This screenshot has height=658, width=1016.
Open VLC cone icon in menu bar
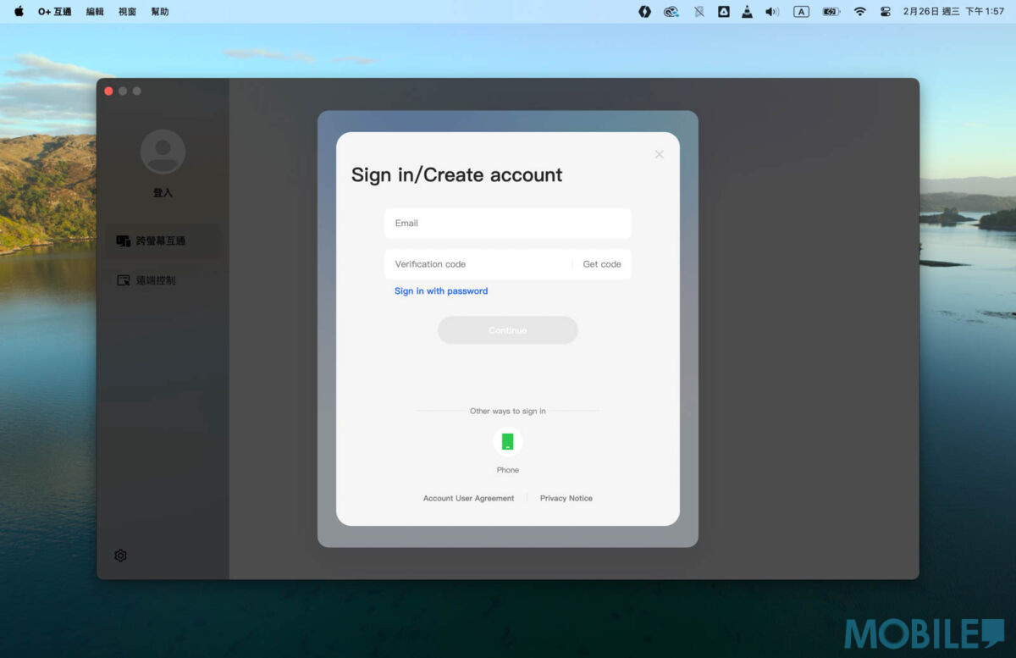click(747, 12)
